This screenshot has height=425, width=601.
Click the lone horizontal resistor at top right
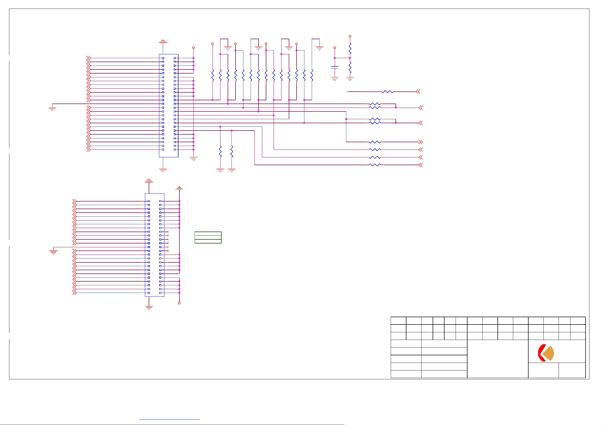[x=387, y=92]
